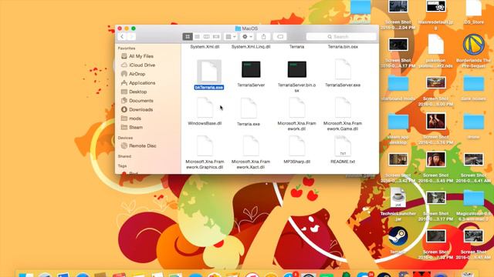Select the Microsoft.Xna.Framework.dll file

pyautogui.click(x=296, y=114)
